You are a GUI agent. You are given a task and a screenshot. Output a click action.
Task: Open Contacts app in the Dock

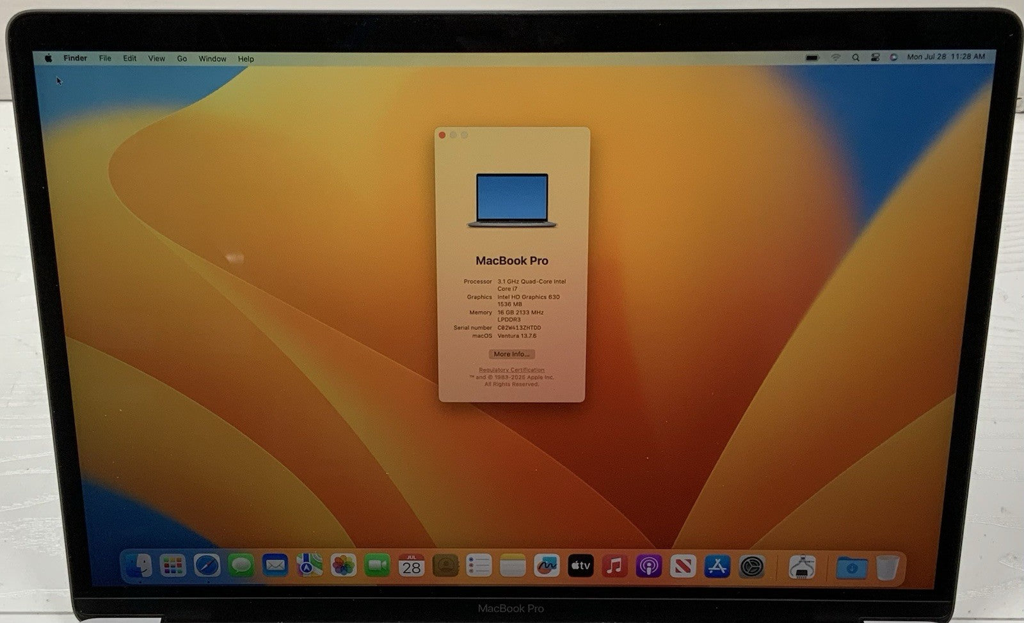coord(445,566)
